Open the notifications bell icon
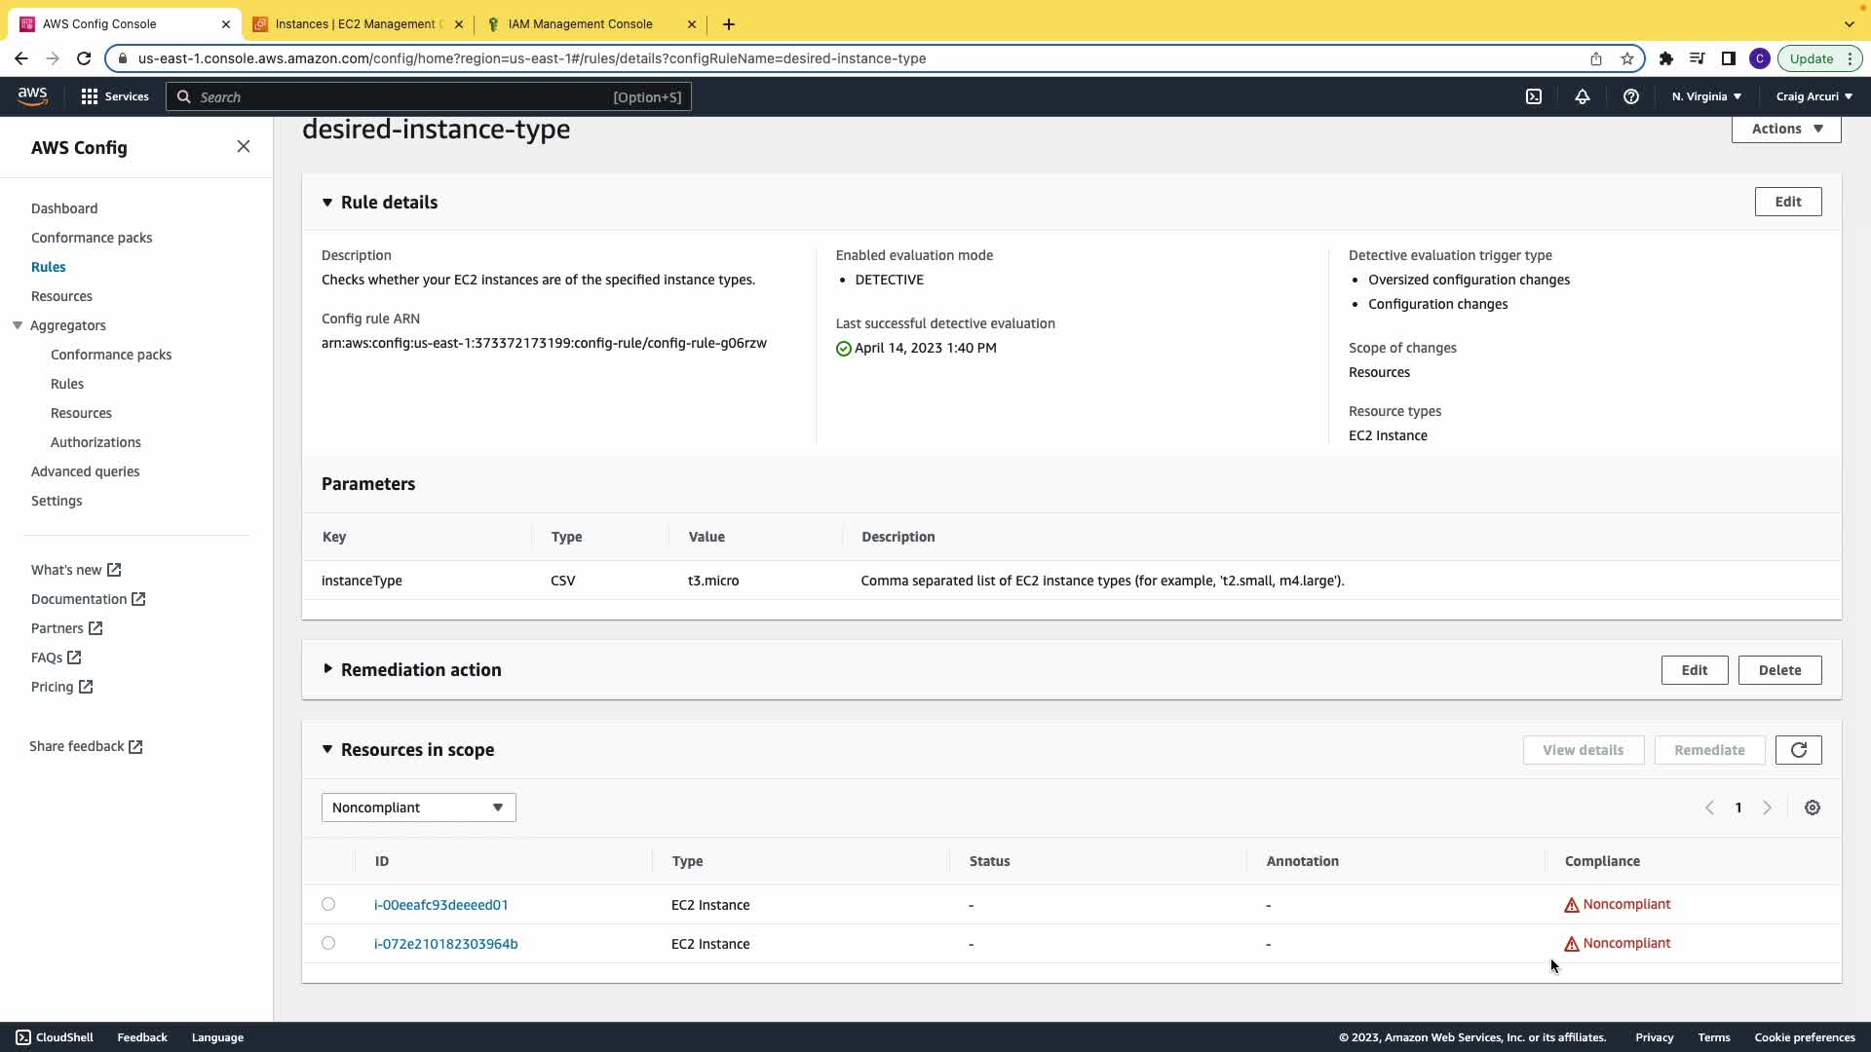Image resolution: width=1871 pixels, height=1052 pixels. pyautogui.click(x=1583, y=96)
